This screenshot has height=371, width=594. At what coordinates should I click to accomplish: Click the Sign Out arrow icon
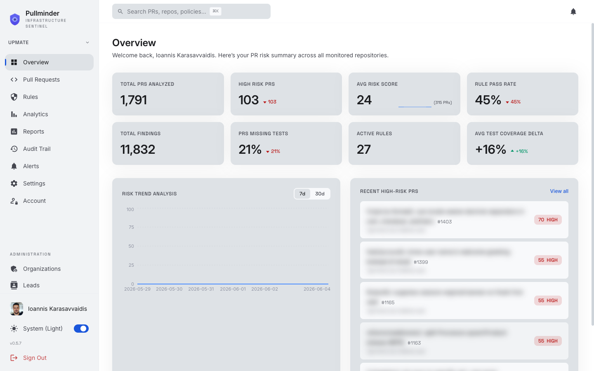tap(14, 358)
